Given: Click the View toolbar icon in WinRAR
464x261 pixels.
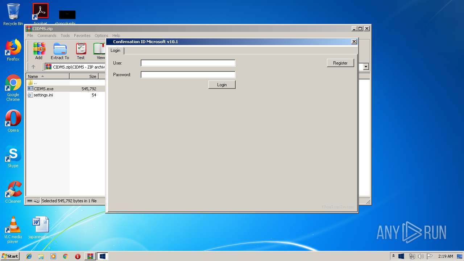Looking at the screenshot, I should click(100, 51).
